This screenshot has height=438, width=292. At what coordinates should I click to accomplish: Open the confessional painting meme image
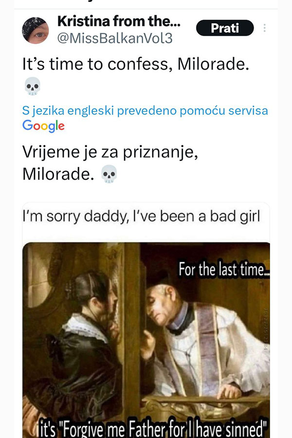point(146,340)
